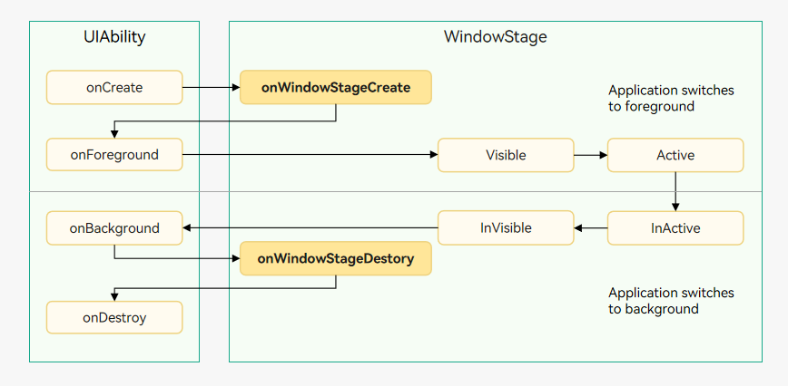This screenshot has width=788, height=386.
Task: Select the onWindowStageCreate node
Action: point(336,88)
